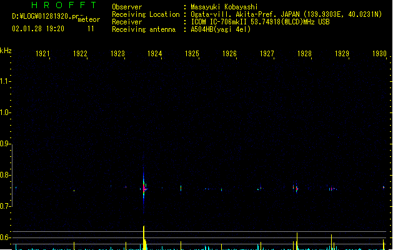
Task: Click observer name Masayuki Kobayashi
Action: 224,7
